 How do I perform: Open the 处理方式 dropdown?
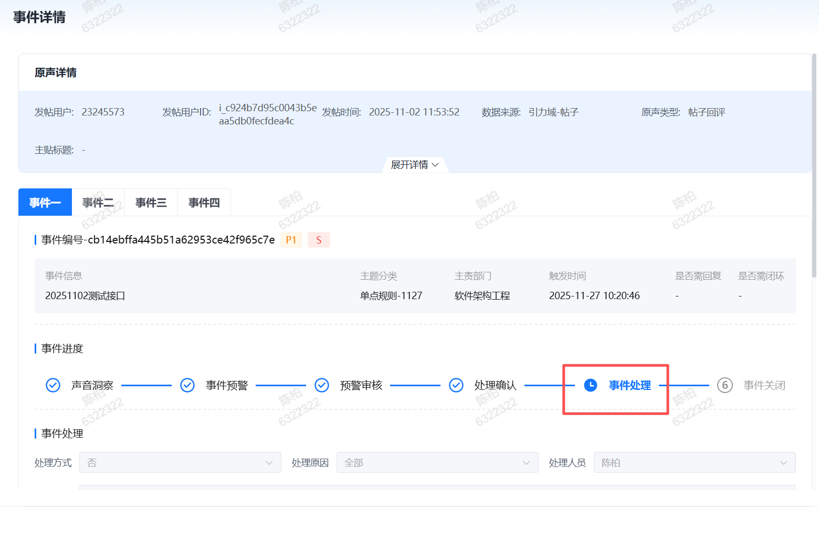pyautogui.click(x=180, y=462)
